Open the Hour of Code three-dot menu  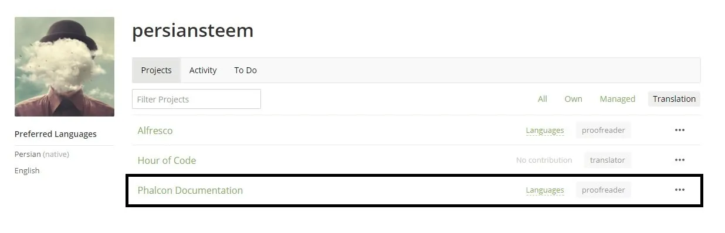click(679, 160)
